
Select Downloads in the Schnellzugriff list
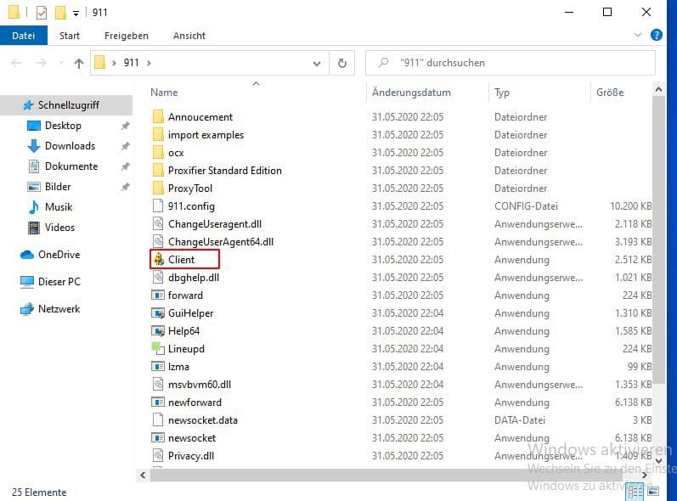70,146
